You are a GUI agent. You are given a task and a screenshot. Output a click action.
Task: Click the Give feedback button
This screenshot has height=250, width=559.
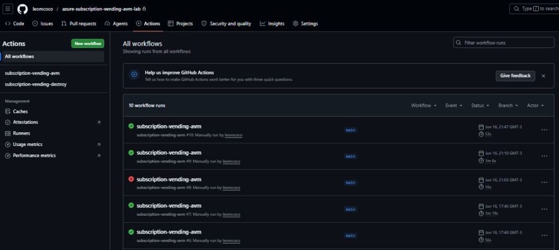coord(515,75)
